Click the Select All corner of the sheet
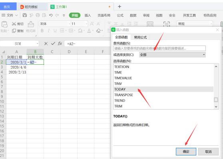Image resolution: width=223 pixels, height=159 pixels. 3,52
